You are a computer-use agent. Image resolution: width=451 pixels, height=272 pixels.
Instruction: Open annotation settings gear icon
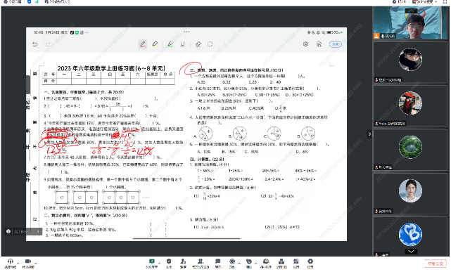(x=306, y=44)
